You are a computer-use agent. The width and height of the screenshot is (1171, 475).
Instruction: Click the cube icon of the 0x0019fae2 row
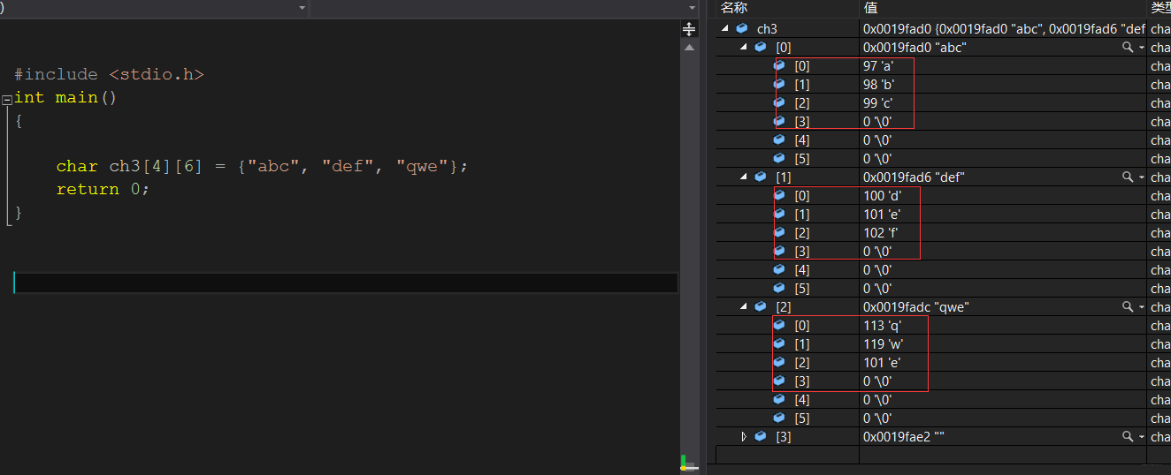[x=760, y=436]
